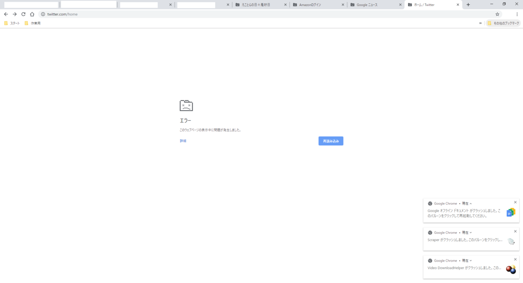This screenshot has height=283, width=523.
Task: Dismiss the Scraper crash notification
Action: (x=515, y=231)
